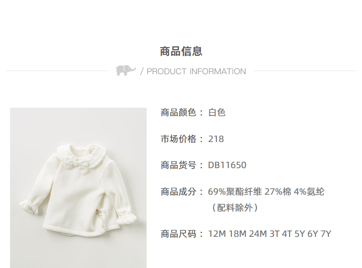Screen dimensions: 362x268
Task: Select size 7Y
Action: pyautogui.click(x=326, y=234)
